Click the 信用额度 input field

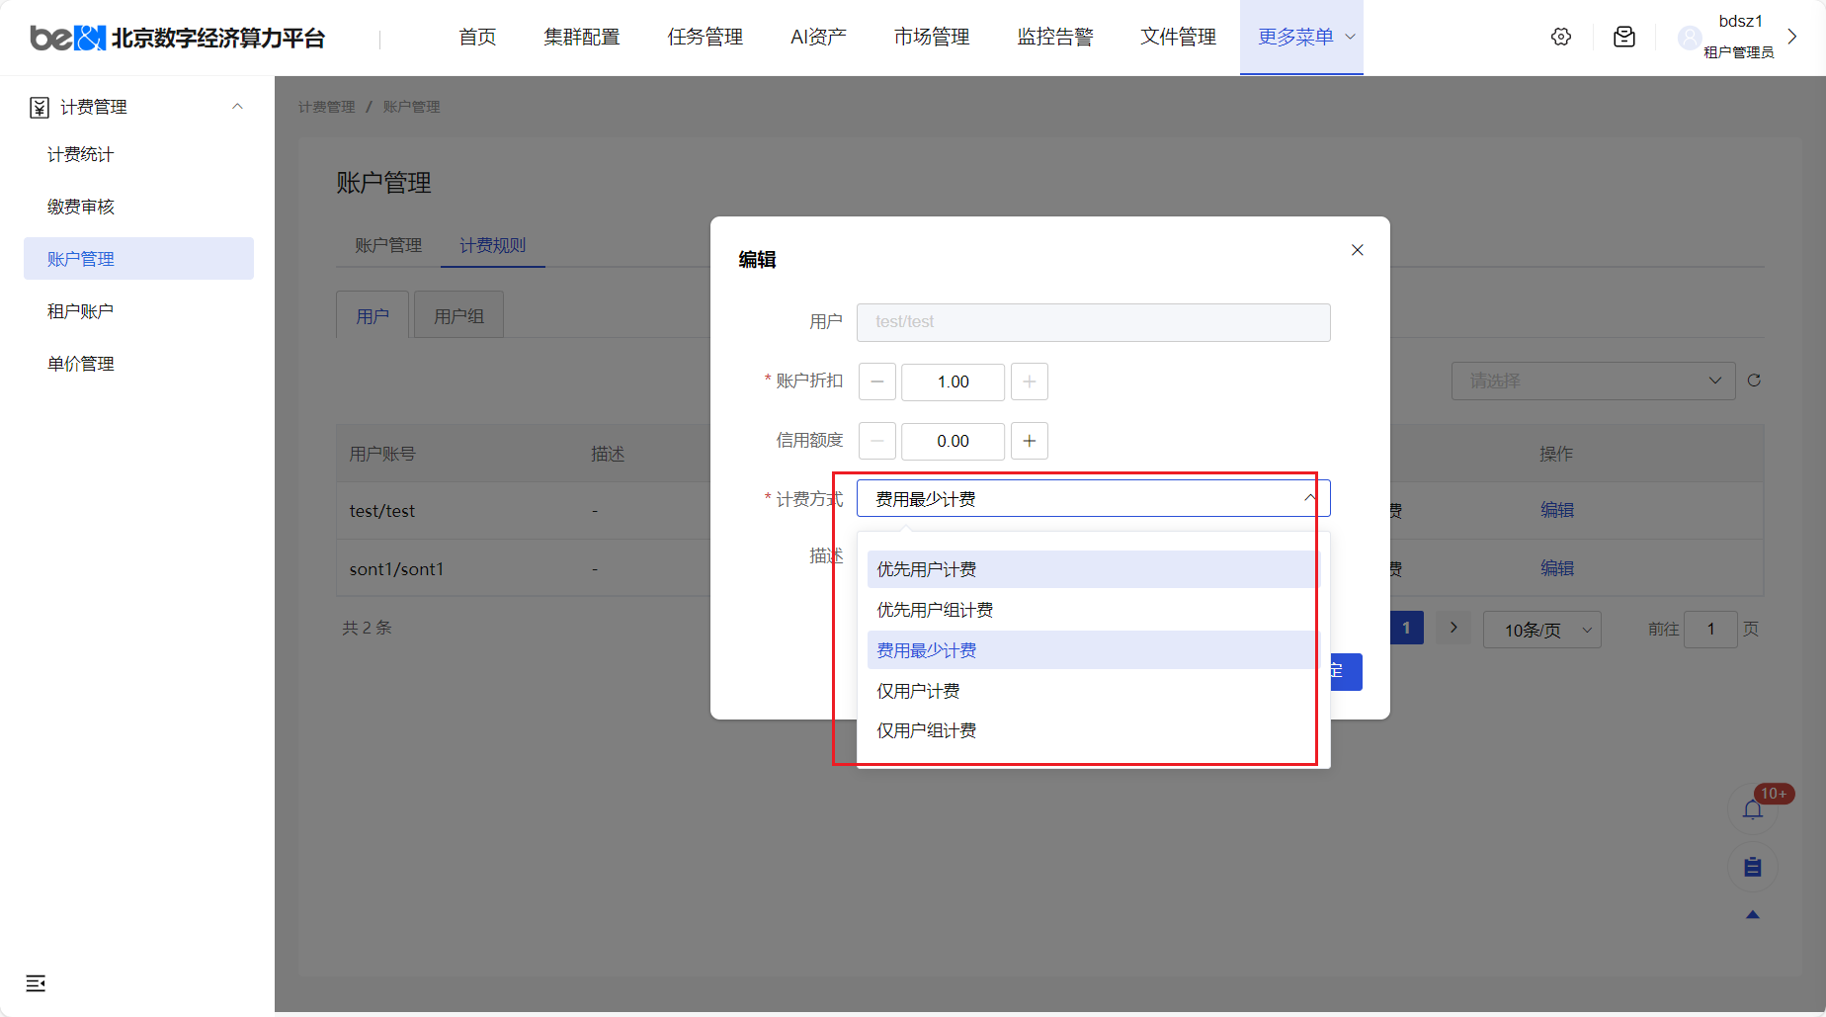pyautogui.click(x=954, y=441)
